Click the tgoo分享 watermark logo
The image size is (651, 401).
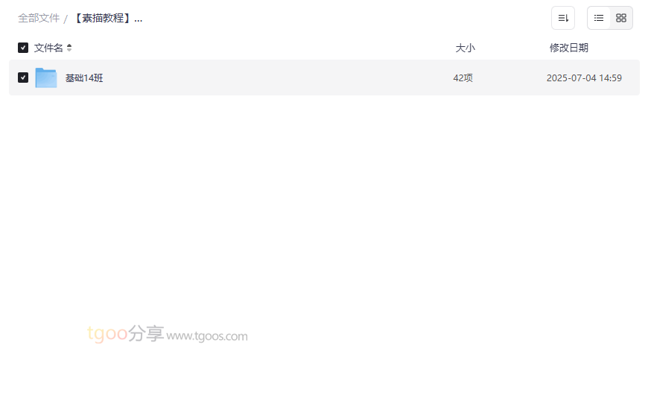coord(125,333)
